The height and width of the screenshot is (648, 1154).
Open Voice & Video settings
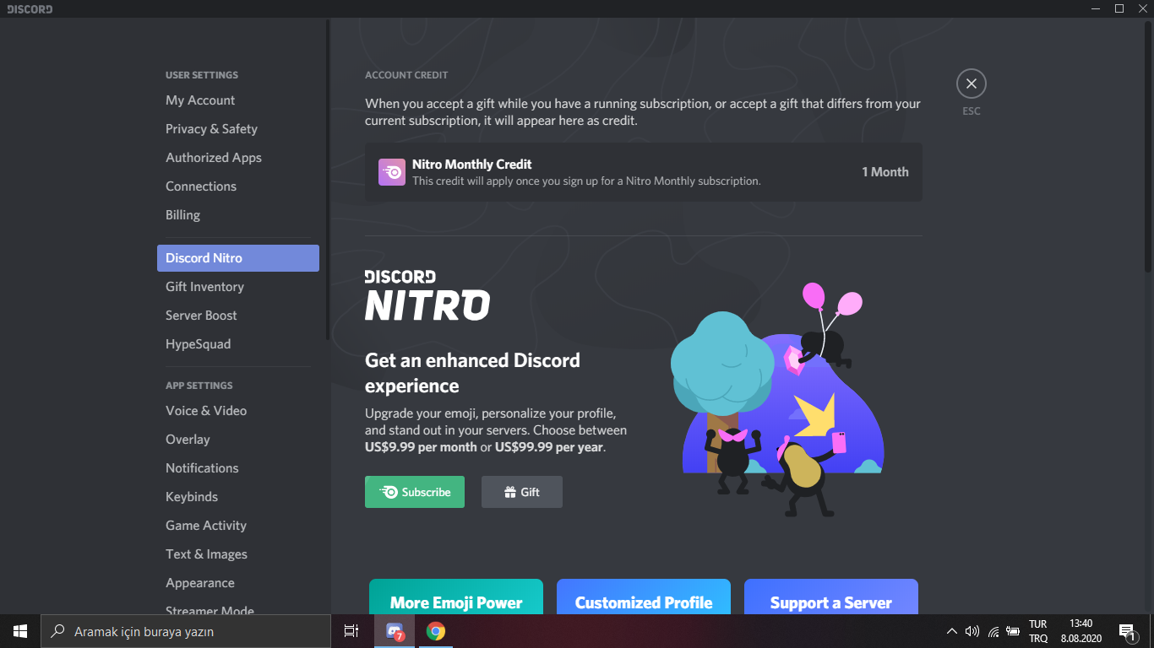238,411
